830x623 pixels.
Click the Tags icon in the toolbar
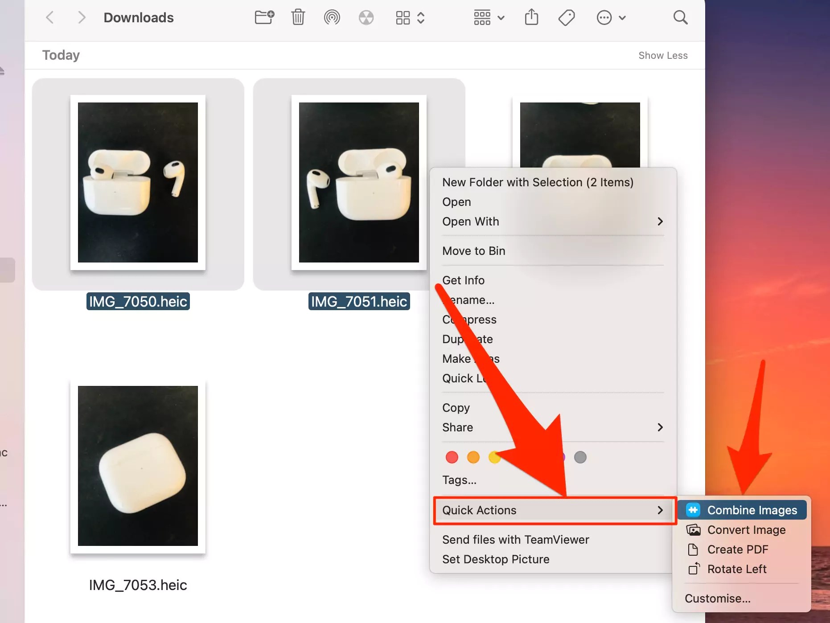coord(566,17)
